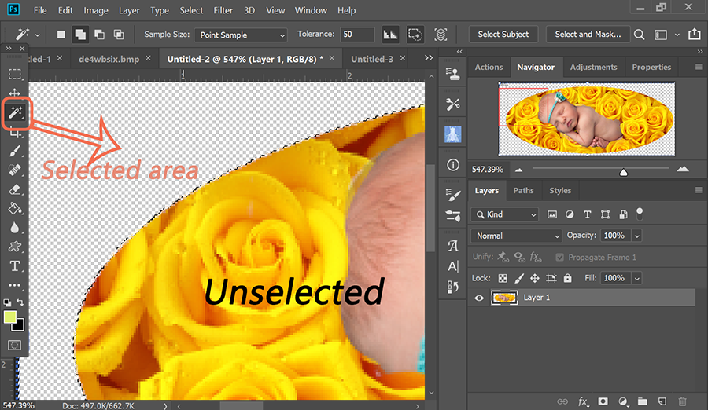Select the Brush tool in toolbox

tap(15, 152)
